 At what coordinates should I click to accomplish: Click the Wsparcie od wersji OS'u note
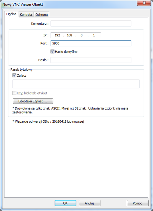(48, 121)
